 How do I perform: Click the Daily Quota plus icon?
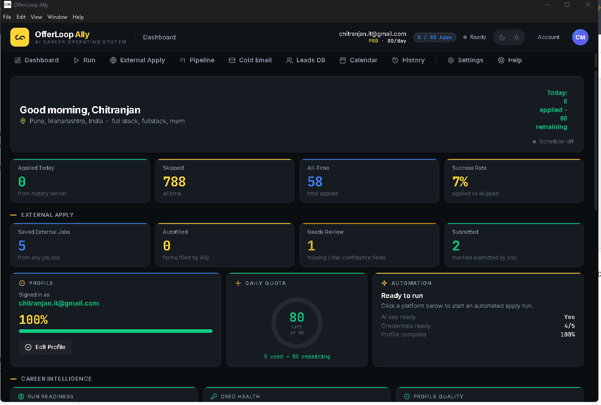pos(238,283)
